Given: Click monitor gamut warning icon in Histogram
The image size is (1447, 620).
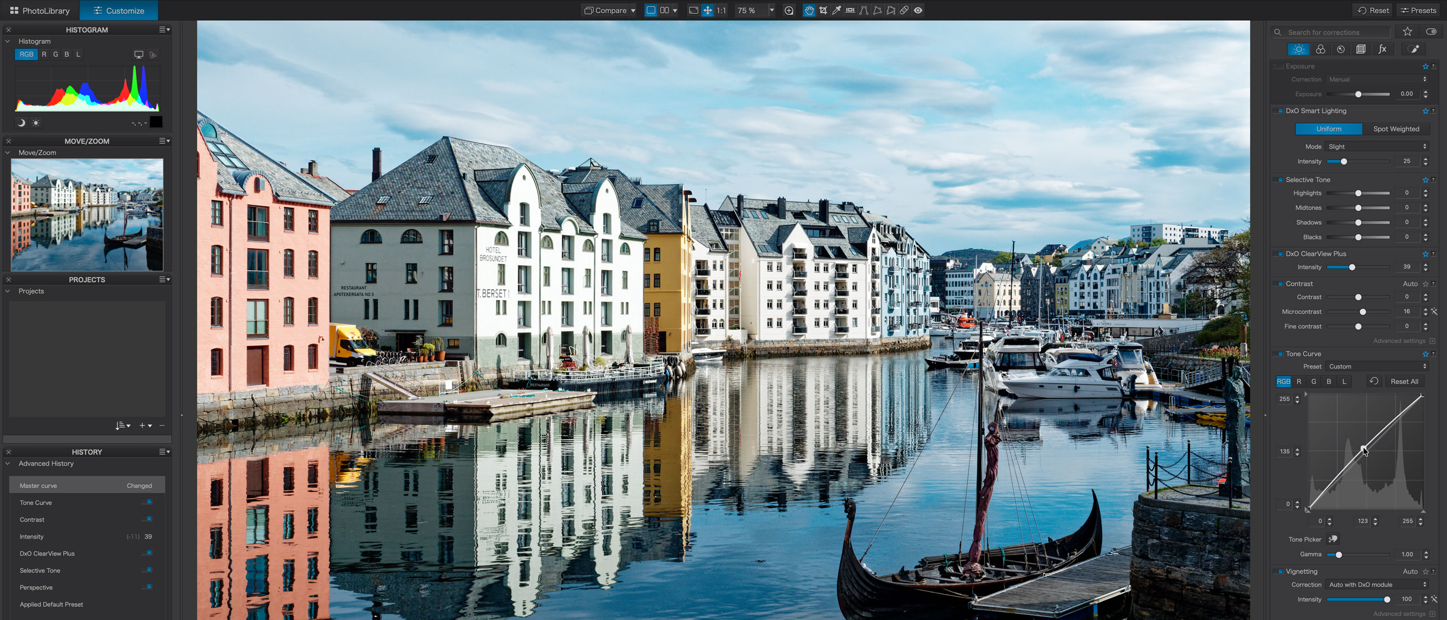Looking at the screenshot, I should 138,54.
